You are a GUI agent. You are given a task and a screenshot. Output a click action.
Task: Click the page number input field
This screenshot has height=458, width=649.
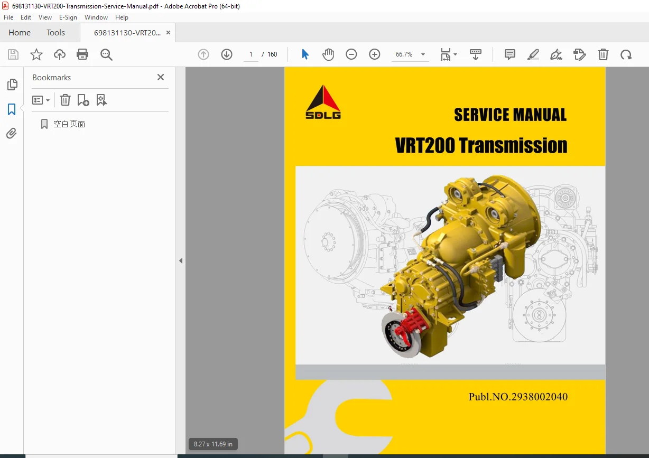pyautogui.click(x=251, y=54)
